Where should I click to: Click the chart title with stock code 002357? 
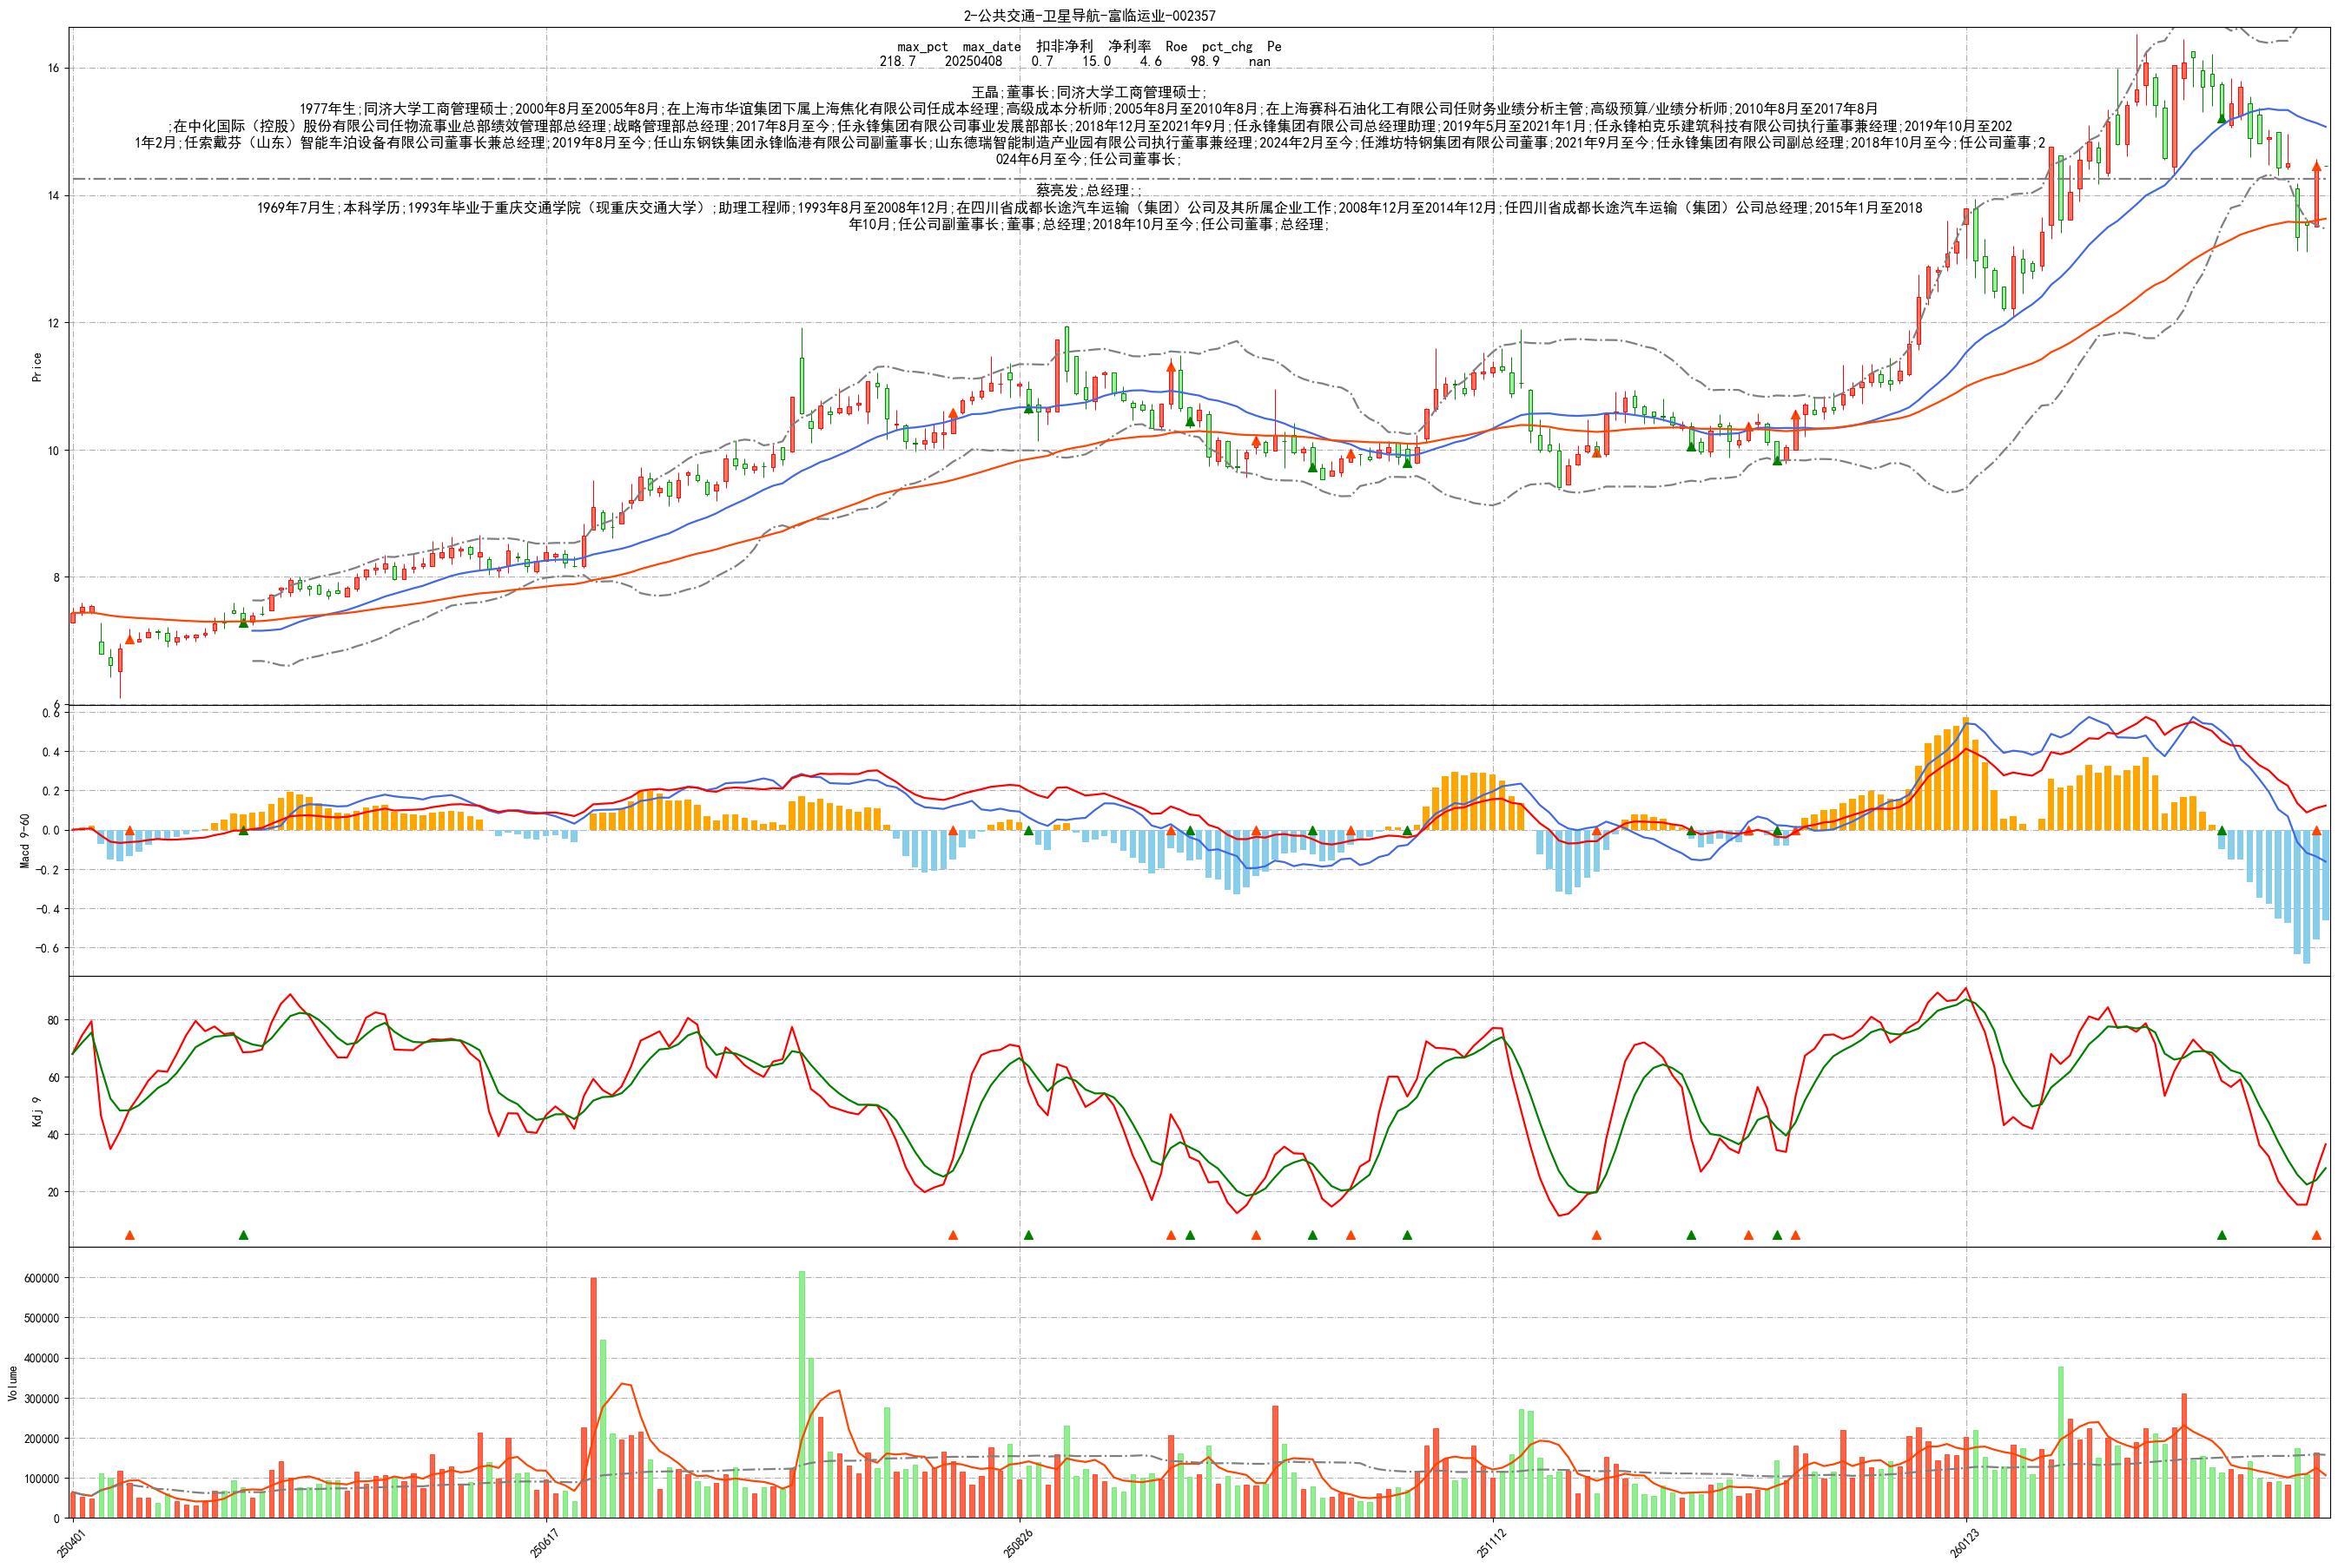coord(1089,15)
